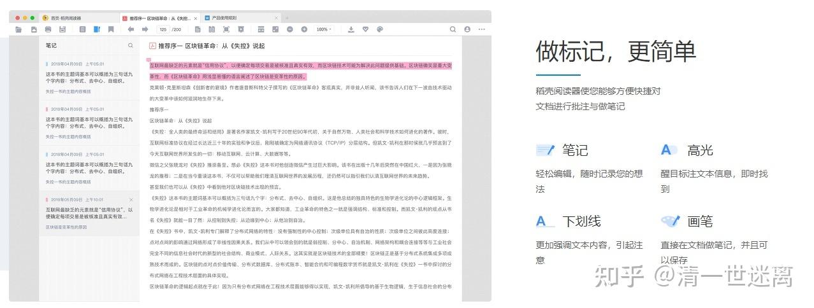The height and width of the screenshot is (308, 814).
Task: Open a file with the folder icon
Action: (x=18, y=29)
